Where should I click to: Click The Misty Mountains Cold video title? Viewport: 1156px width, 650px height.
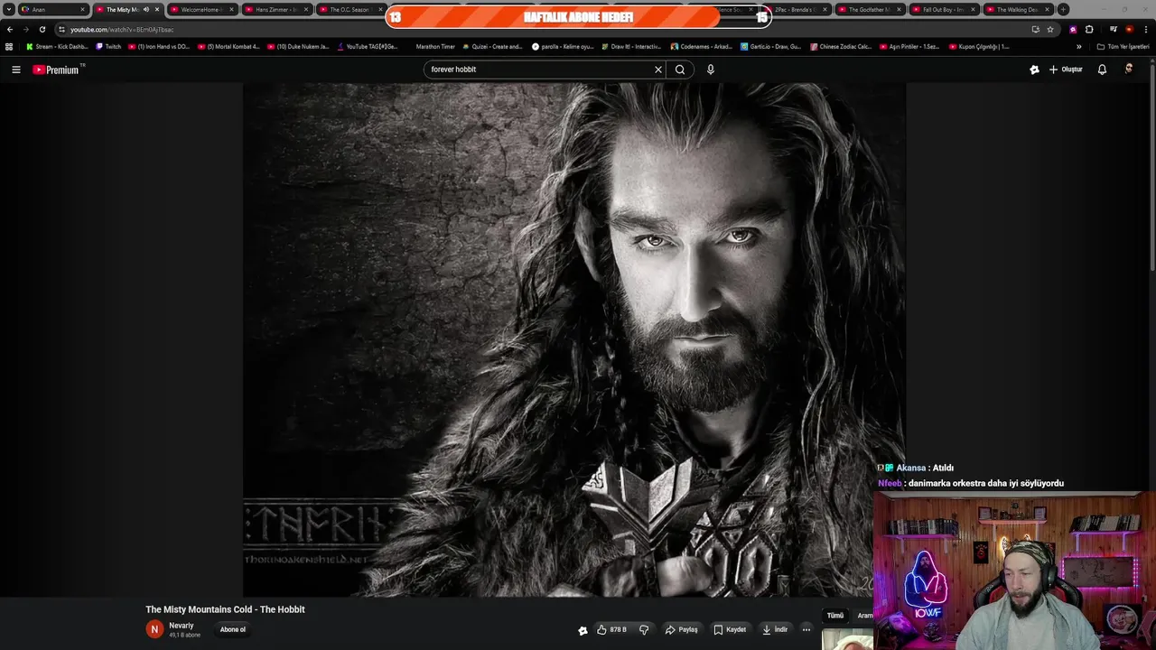click(225, 609)
